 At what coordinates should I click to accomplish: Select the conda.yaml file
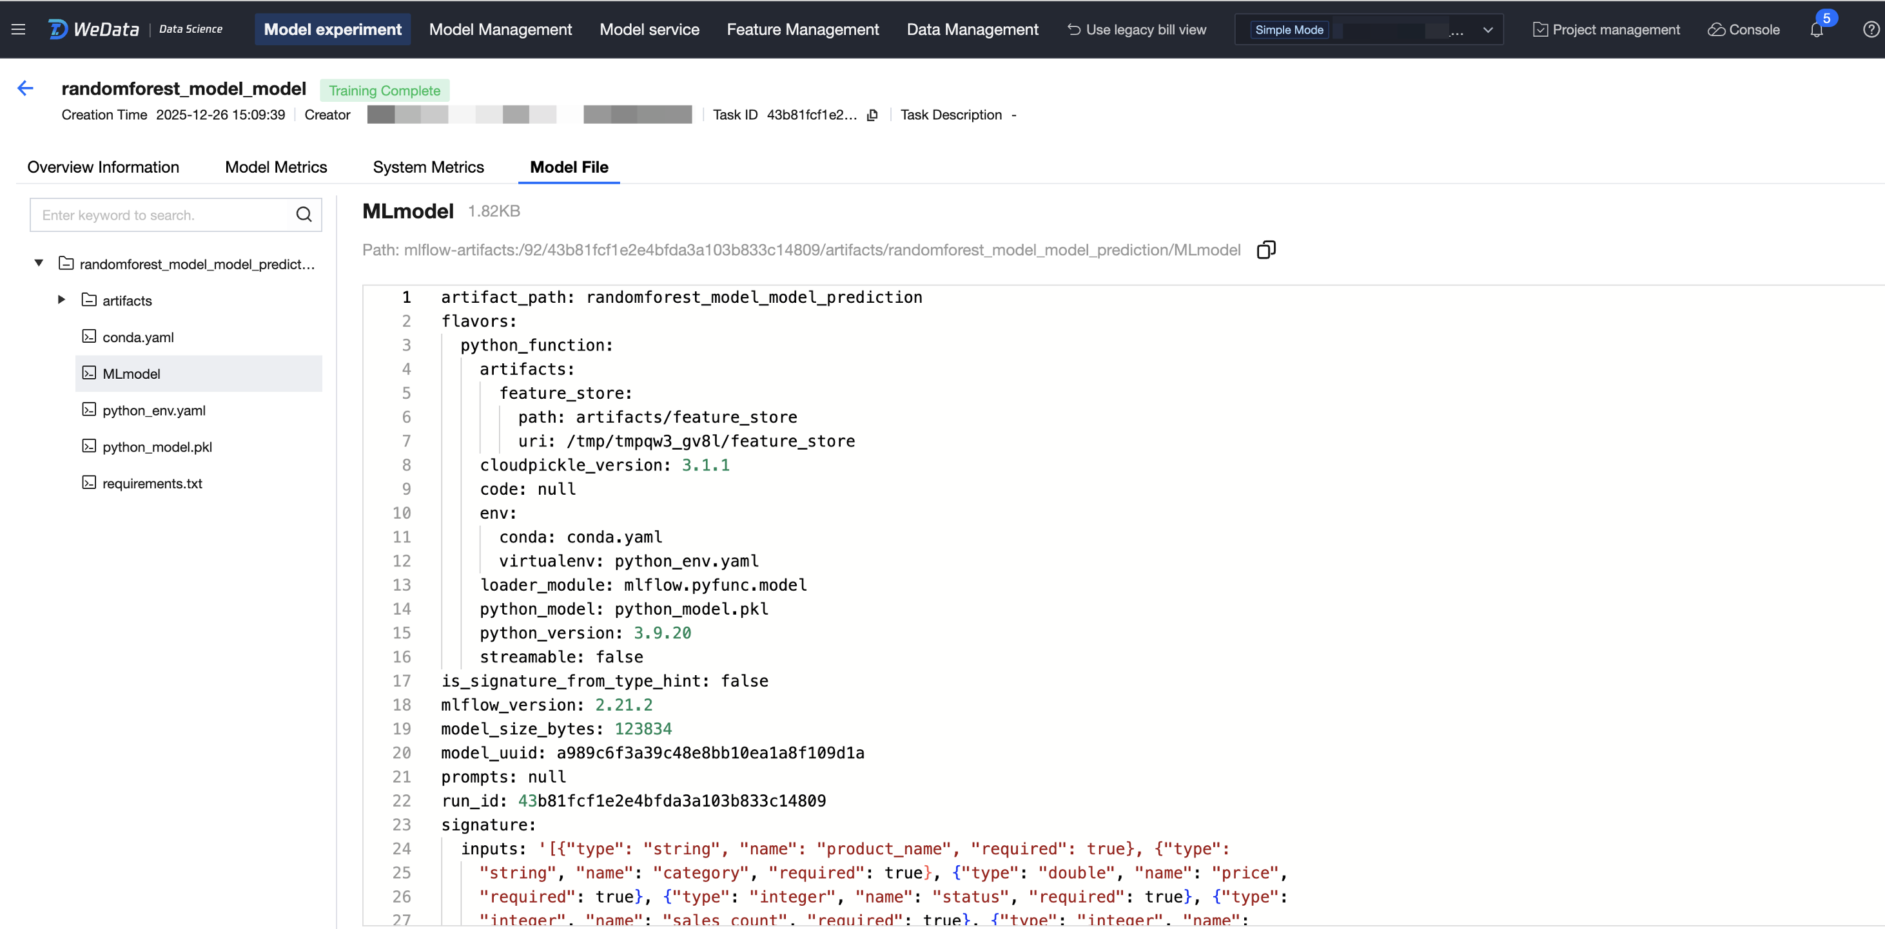[137, 337]
